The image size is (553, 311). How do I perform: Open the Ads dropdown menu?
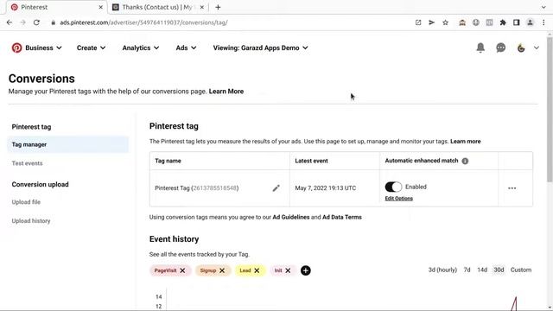point(186,48)
